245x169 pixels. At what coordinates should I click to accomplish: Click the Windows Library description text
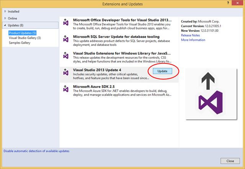coord(122,59)
